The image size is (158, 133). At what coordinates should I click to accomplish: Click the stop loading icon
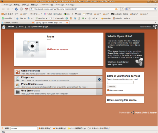click(x=21, y=9)
